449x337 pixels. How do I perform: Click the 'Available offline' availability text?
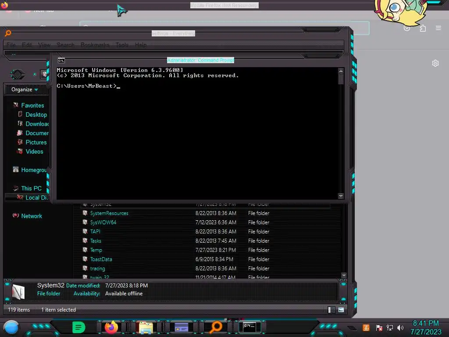tap(124, 294)
